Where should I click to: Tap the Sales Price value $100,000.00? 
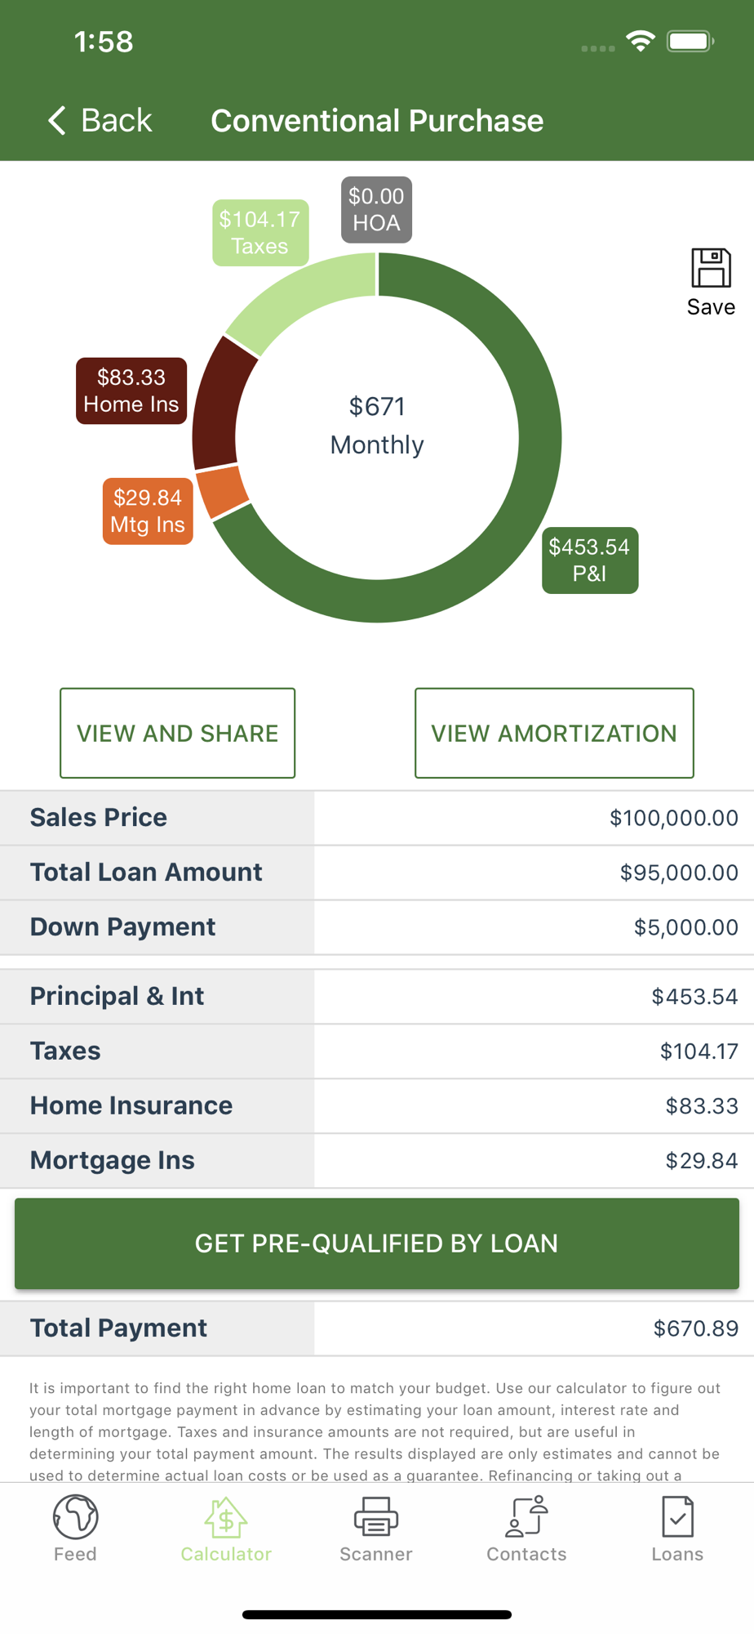coord(673,818)
